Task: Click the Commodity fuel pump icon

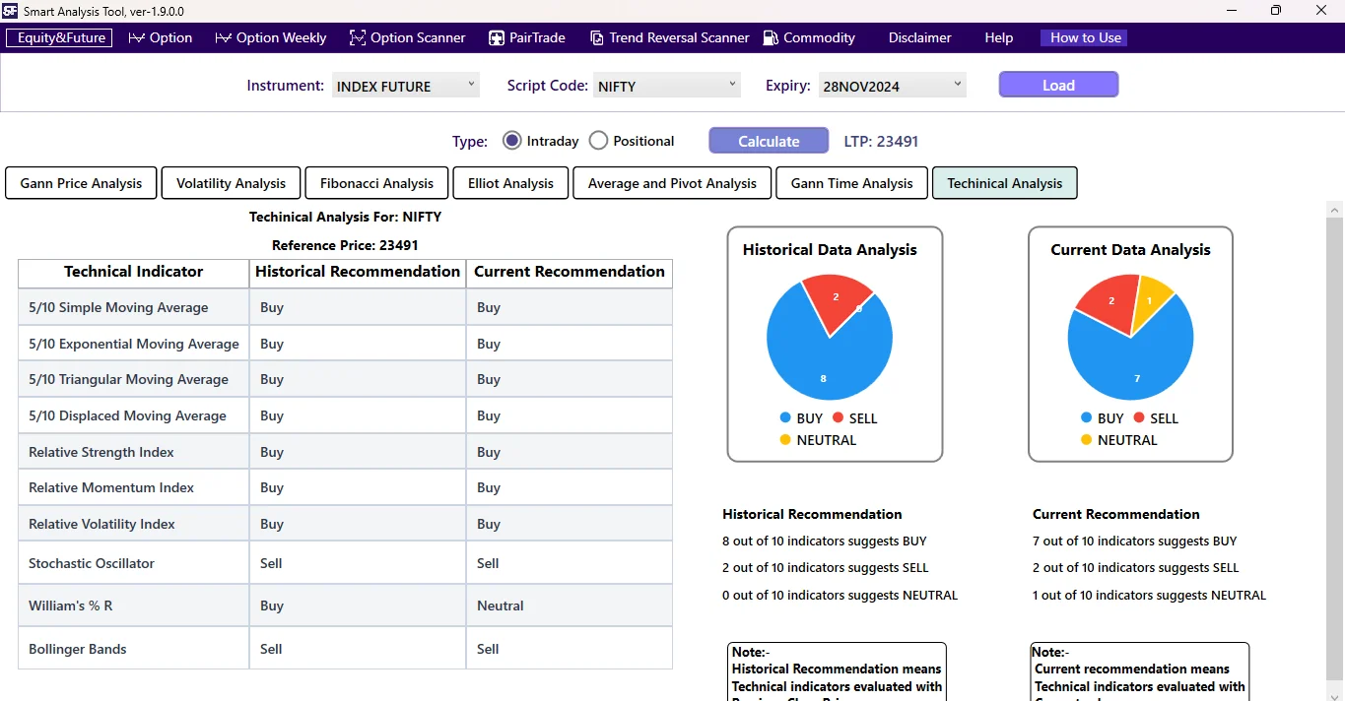Action: 769,37
